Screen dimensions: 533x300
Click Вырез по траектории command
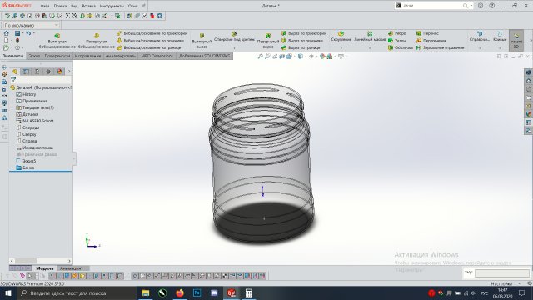point(303,33)
